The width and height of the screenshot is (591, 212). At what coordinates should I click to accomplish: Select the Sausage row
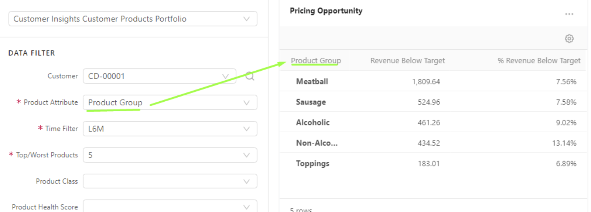[x=311, y=102]
